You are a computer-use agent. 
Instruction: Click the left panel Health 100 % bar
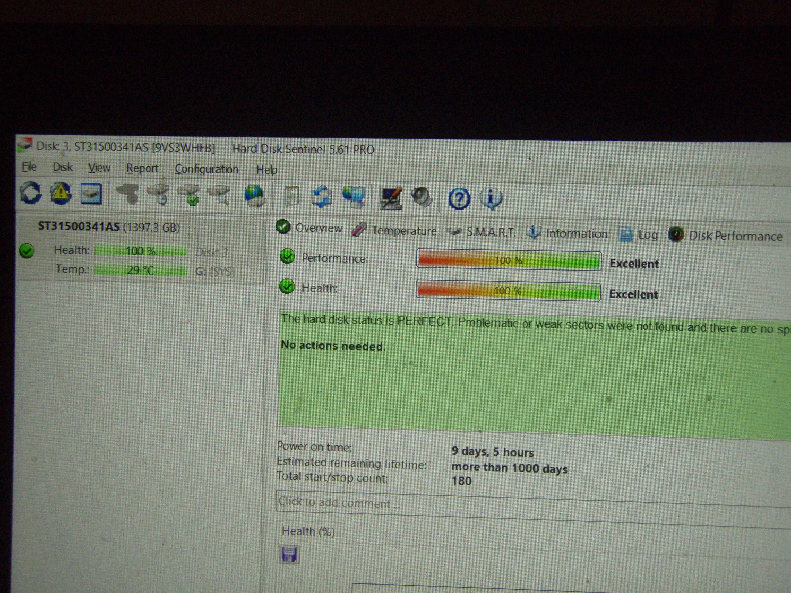[x=141, y=251]
